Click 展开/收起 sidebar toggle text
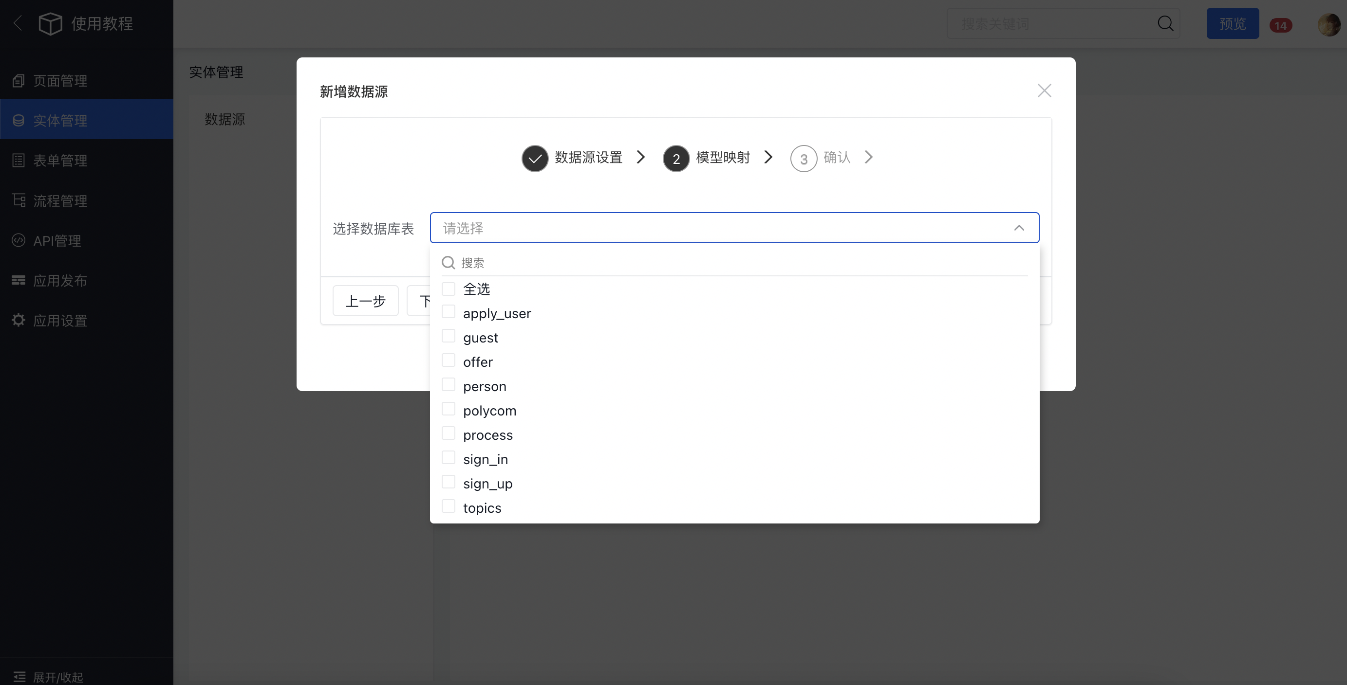Image resolution: width=1347 pixels, height=685 pixels. pyautogui.click(x=58, y=677)
